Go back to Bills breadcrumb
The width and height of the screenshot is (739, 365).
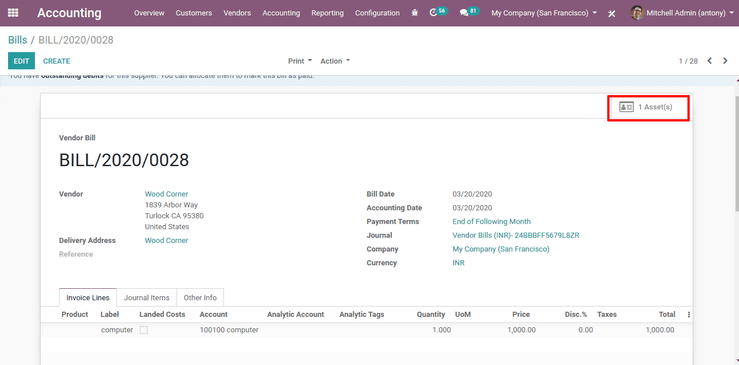[x=18, y=40]
